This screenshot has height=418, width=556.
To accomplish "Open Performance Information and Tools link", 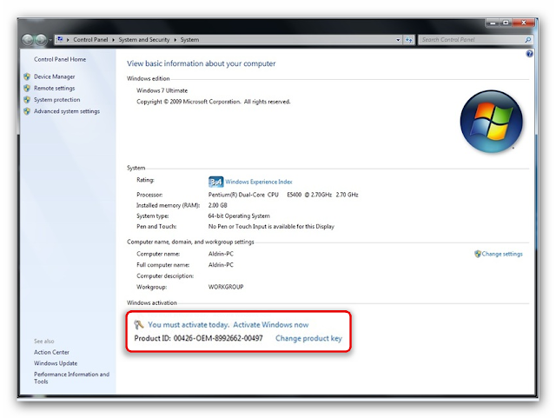I will point(71,377).
